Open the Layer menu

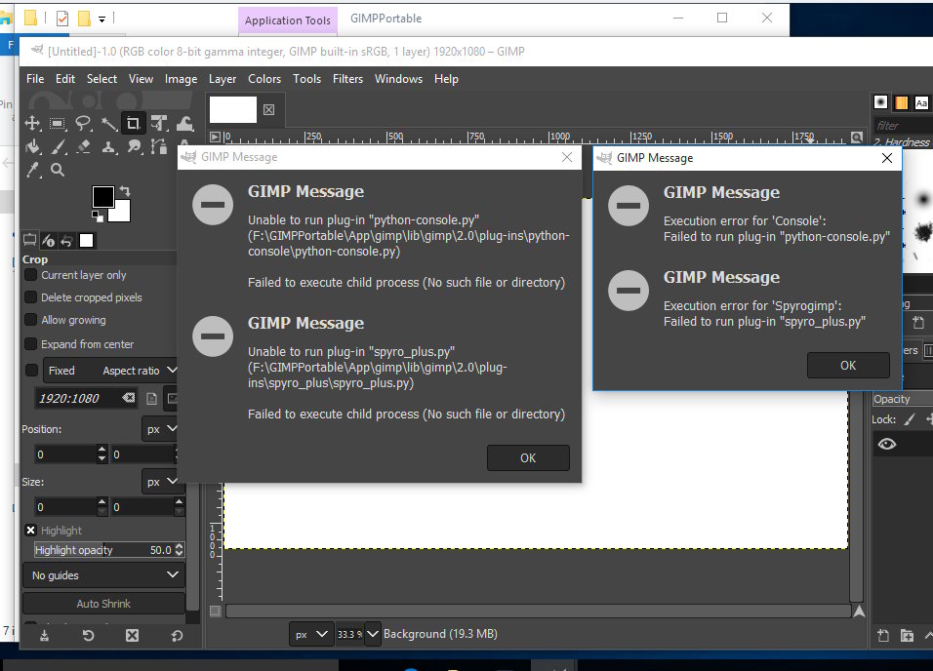(223, 79)
